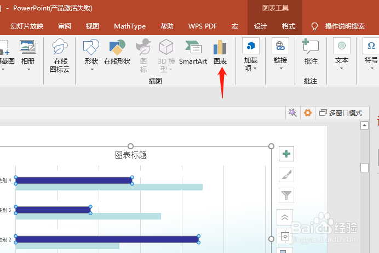Insert an icon (图标) graphic
This screenshot has height=253, width=379.
(143, 55)
